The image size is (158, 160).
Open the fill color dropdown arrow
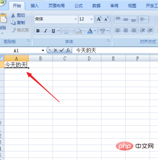pos(84,31)
